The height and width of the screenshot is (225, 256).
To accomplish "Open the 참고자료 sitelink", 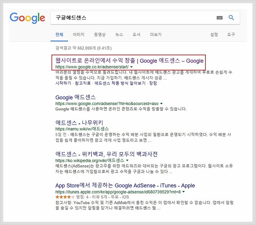I will pyautogui.click(x=83, y=83).
